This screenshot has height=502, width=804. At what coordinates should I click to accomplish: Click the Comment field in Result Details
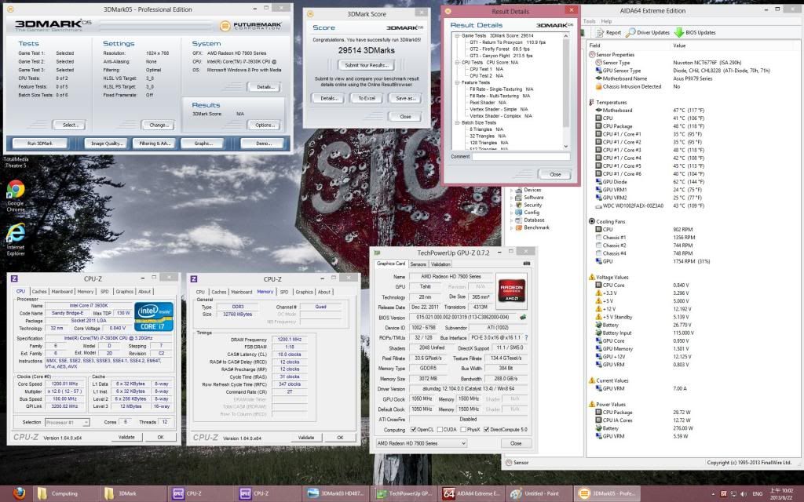pos(521,157)
